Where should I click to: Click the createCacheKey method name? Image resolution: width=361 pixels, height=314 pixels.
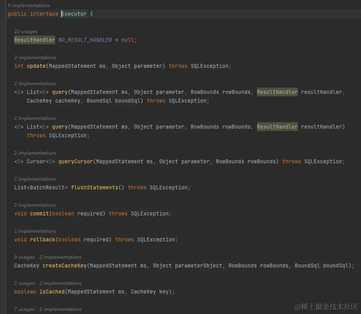pos(65,265)
